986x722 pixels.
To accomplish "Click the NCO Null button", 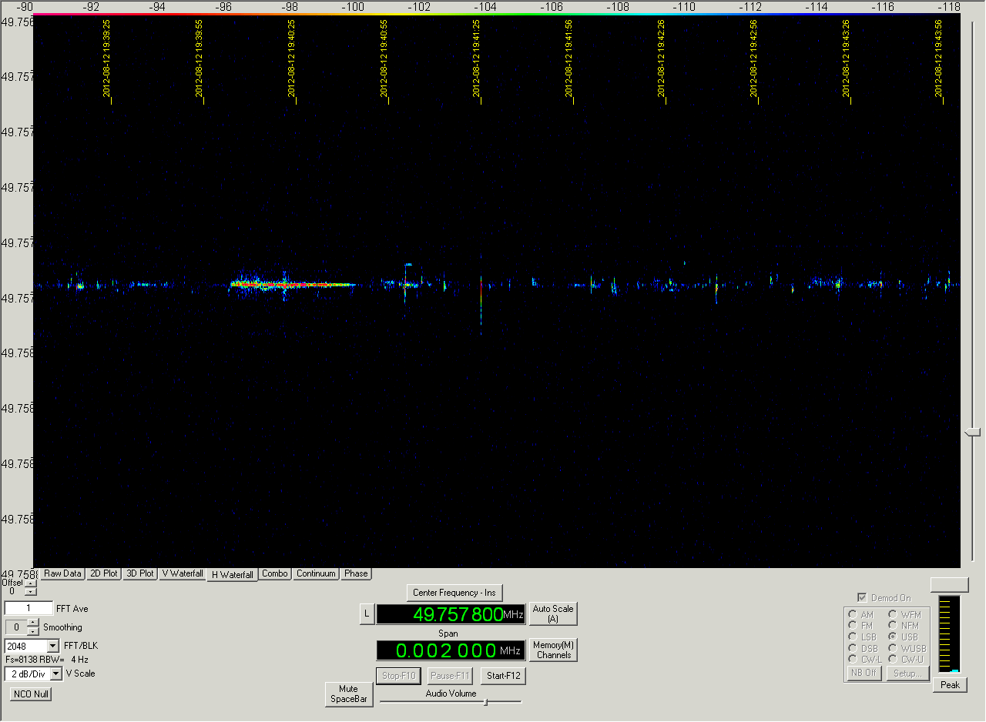I will 31,694.
